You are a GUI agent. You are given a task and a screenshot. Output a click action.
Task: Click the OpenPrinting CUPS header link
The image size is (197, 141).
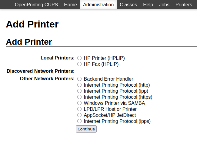coord(36,5)
